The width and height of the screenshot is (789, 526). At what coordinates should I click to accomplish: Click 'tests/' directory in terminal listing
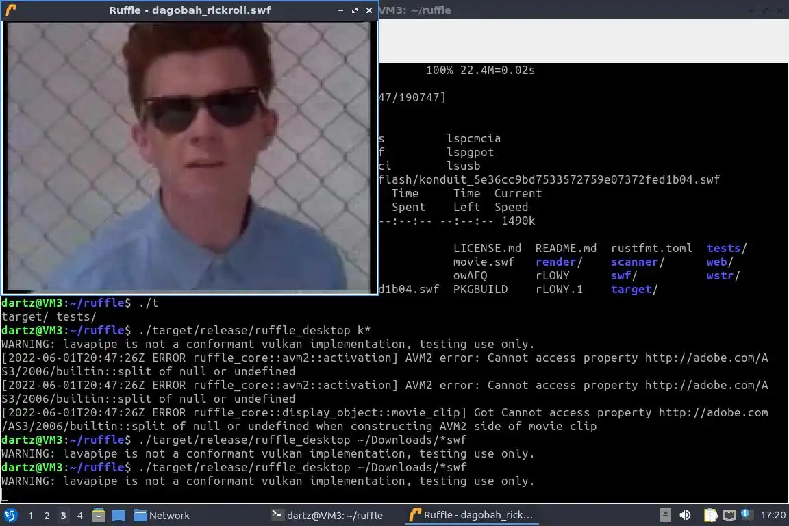coord(727,248)
